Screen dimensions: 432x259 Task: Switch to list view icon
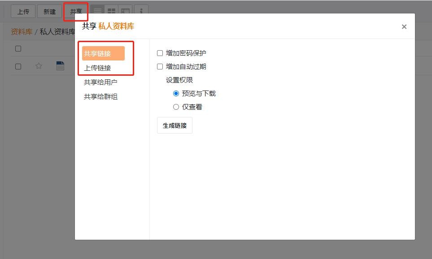tap(97, 11)
